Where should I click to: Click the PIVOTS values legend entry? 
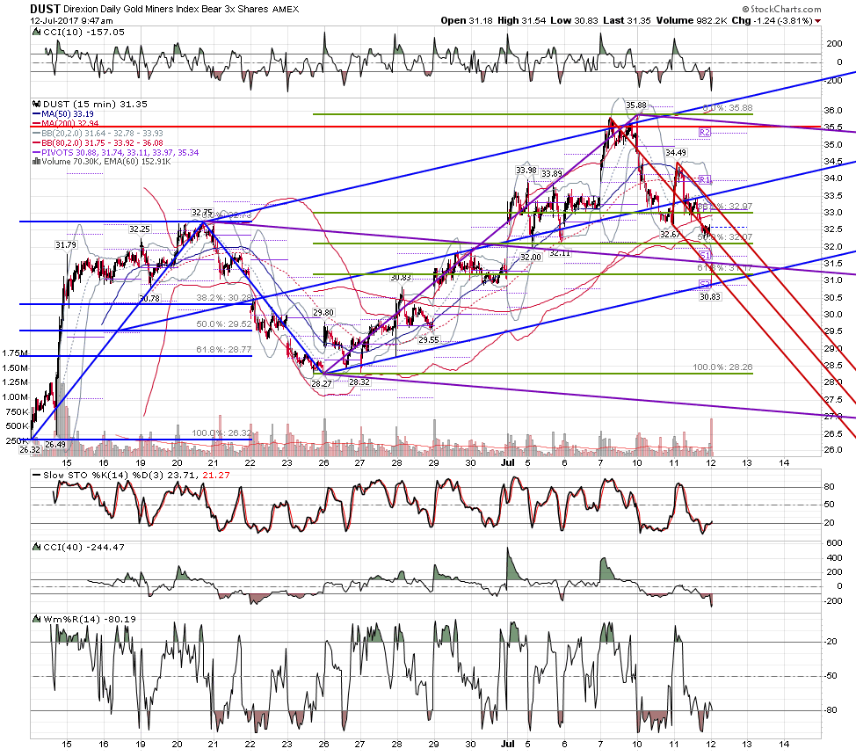click(x=120, y=152)
